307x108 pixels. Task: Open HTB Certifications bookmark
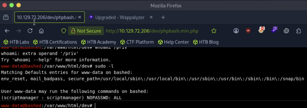pos(55,42)
